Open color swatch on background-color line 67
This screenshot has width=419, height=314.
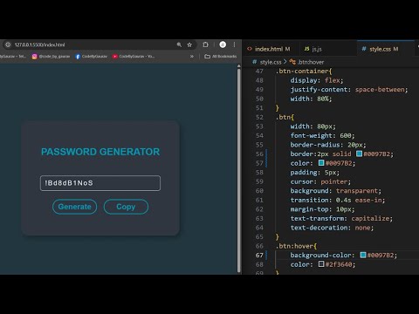click(x=363, y=255)
